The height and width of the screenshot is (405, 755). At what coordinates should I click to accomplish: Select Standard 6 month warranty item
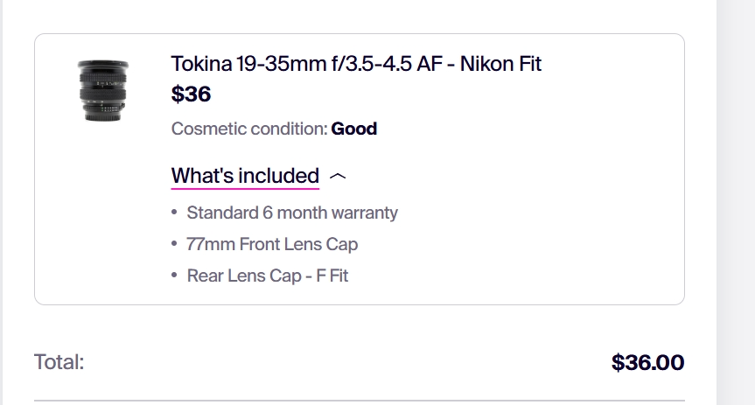click(292, 213)
